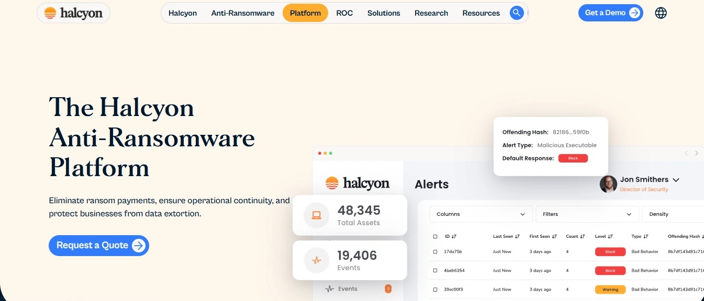Click the Offending Hash column header
The height and width of the screenshot is (301, 704).
click(x=685, y=237)
